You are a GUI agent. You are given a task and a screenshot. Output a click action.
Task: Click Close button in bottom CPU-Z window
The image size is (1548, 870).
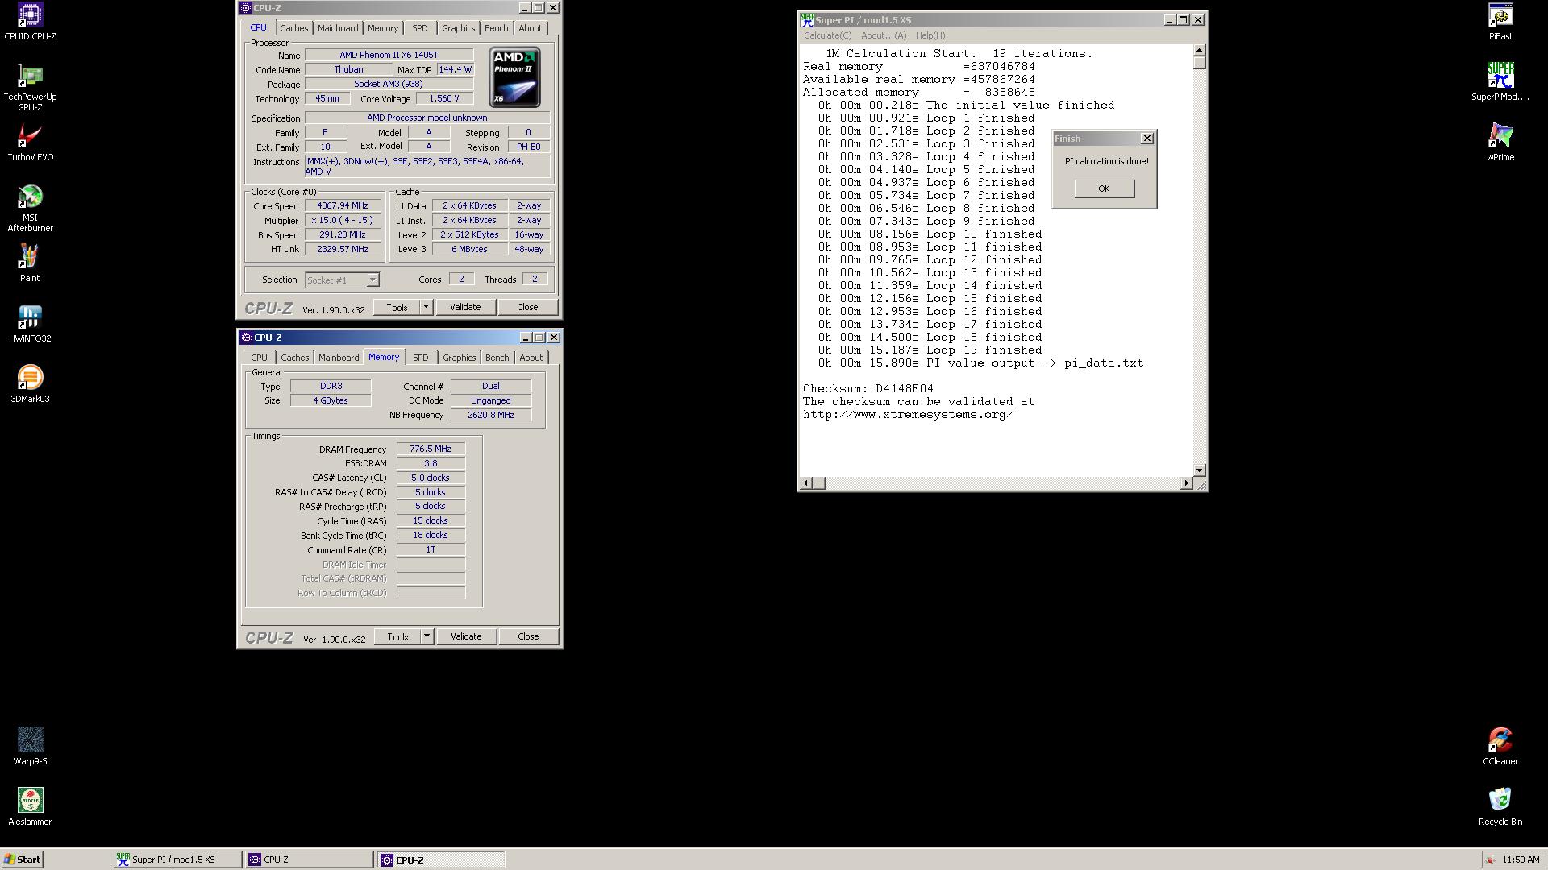(x=528, y=636)
